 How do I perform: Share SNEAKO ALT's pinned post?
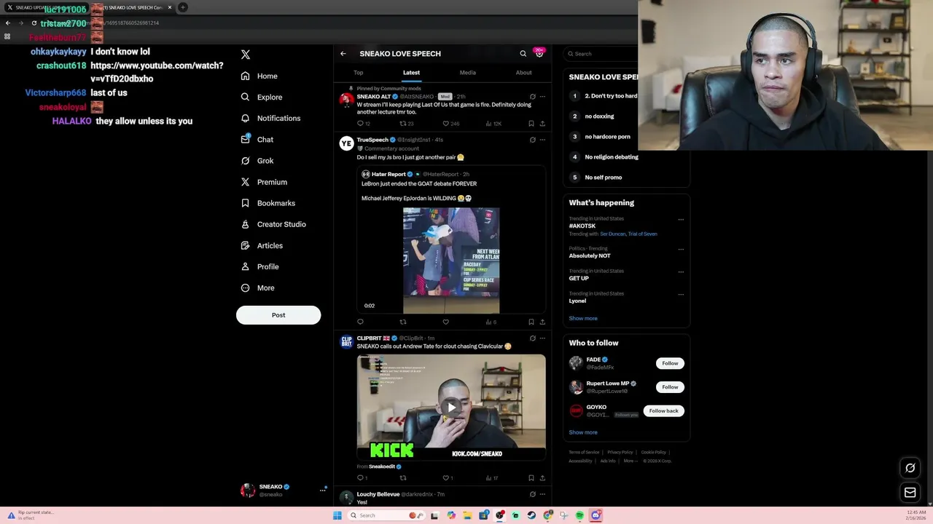pos(542,124)
